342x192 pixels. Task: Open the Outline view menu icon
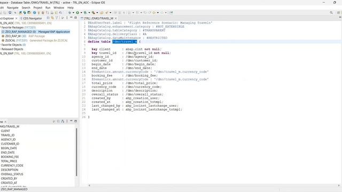pyautogui.click(x=67, y=121)
